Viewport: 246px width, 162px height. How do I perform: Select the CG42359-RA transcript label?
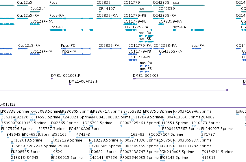[170, 21]
